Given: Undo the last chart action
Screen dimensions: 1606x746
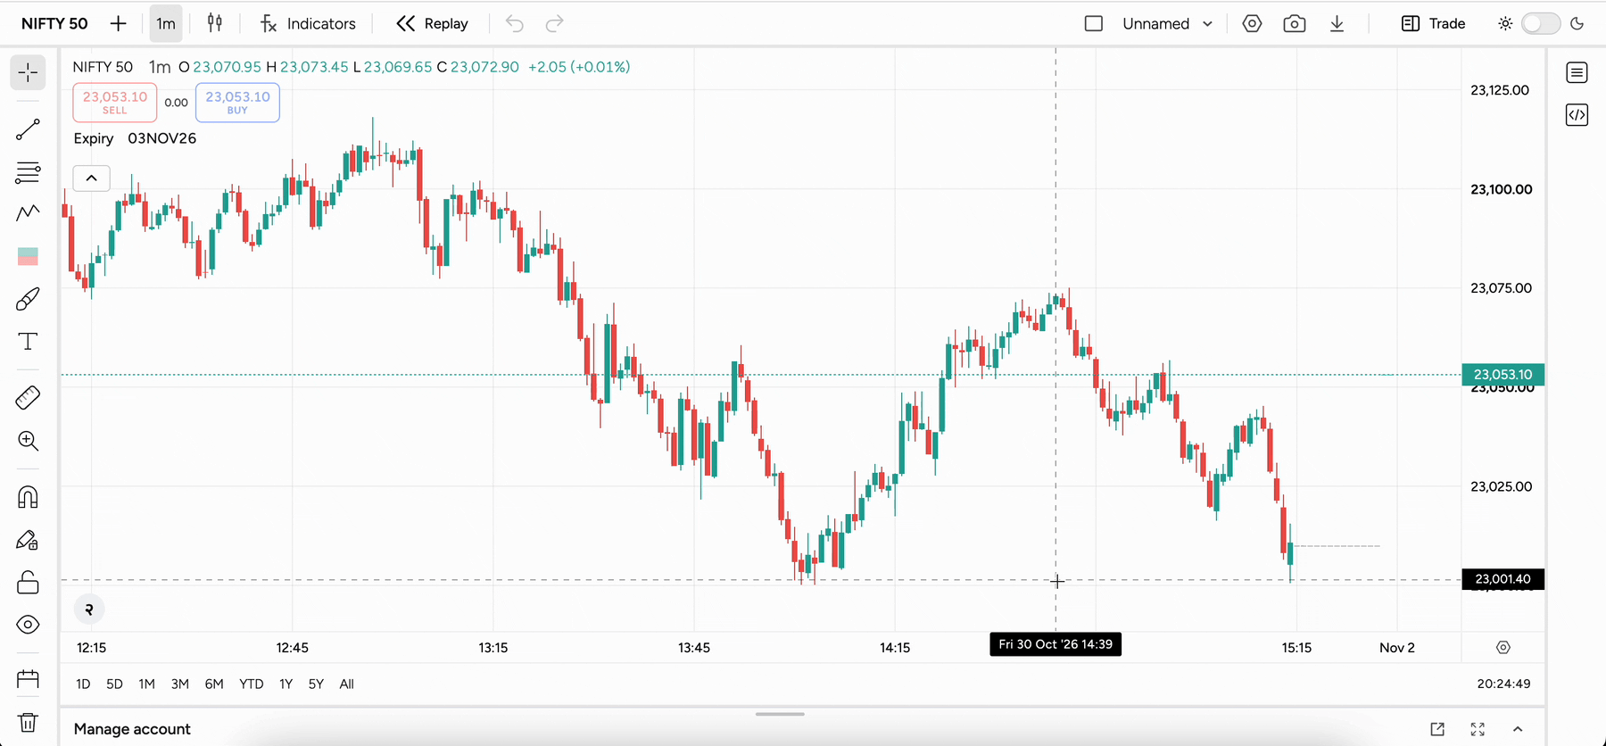Looking at the screenshot, I should tap(515, 24).
